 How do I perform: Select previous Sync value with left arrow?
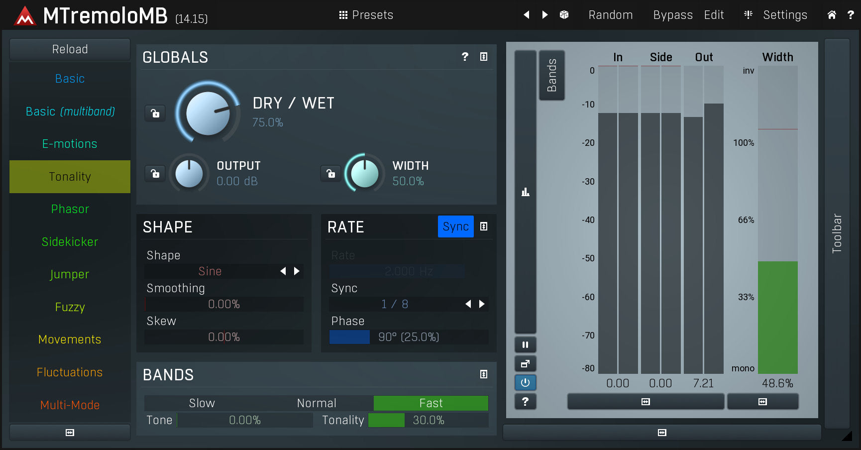click(468, 304)
